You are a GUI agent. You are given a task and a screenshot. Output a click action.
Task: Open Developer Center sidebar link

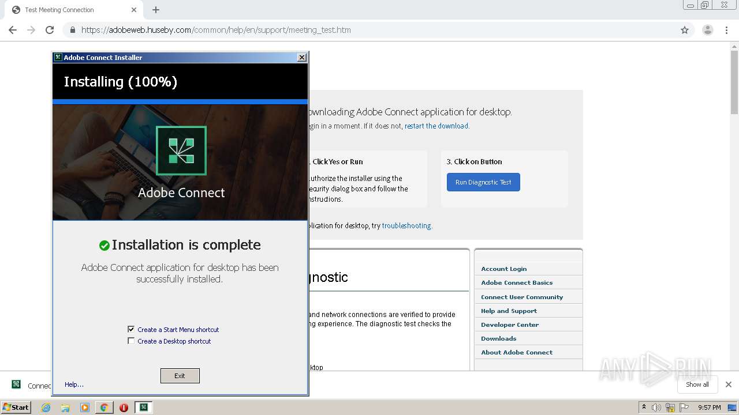pyautogui.click(x=510, y=325)
